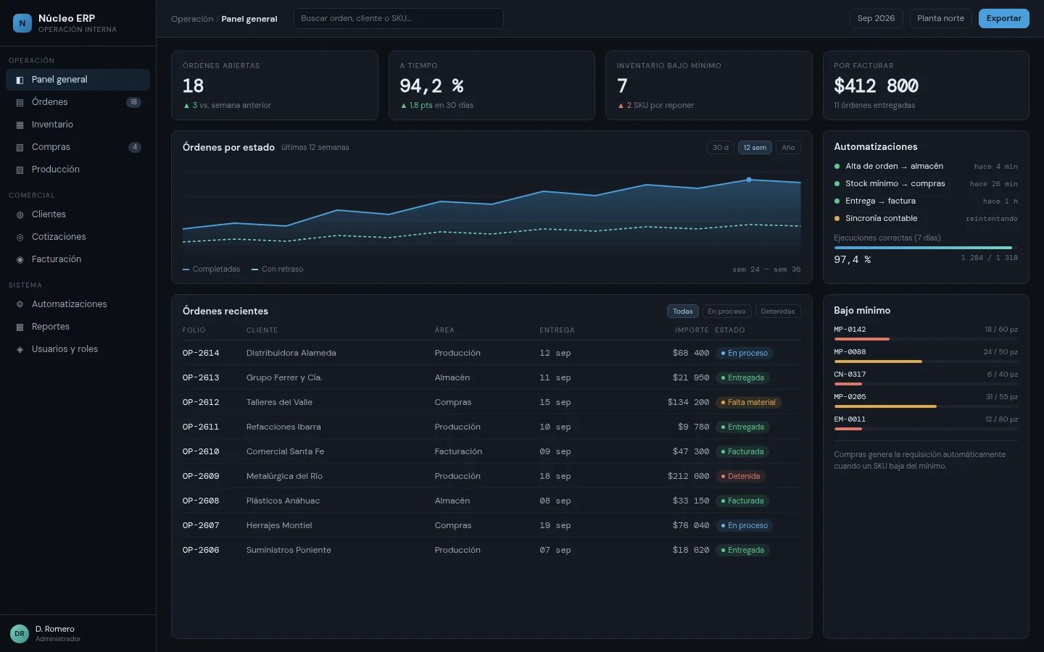
Task: Click the status dot for Alta de orden
Action: click(x=837, y=166)
